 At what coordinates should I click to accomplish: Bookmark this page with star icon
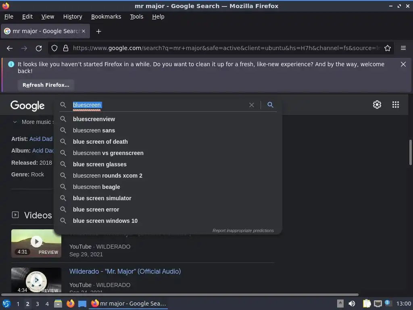click(x=388, y=48)
